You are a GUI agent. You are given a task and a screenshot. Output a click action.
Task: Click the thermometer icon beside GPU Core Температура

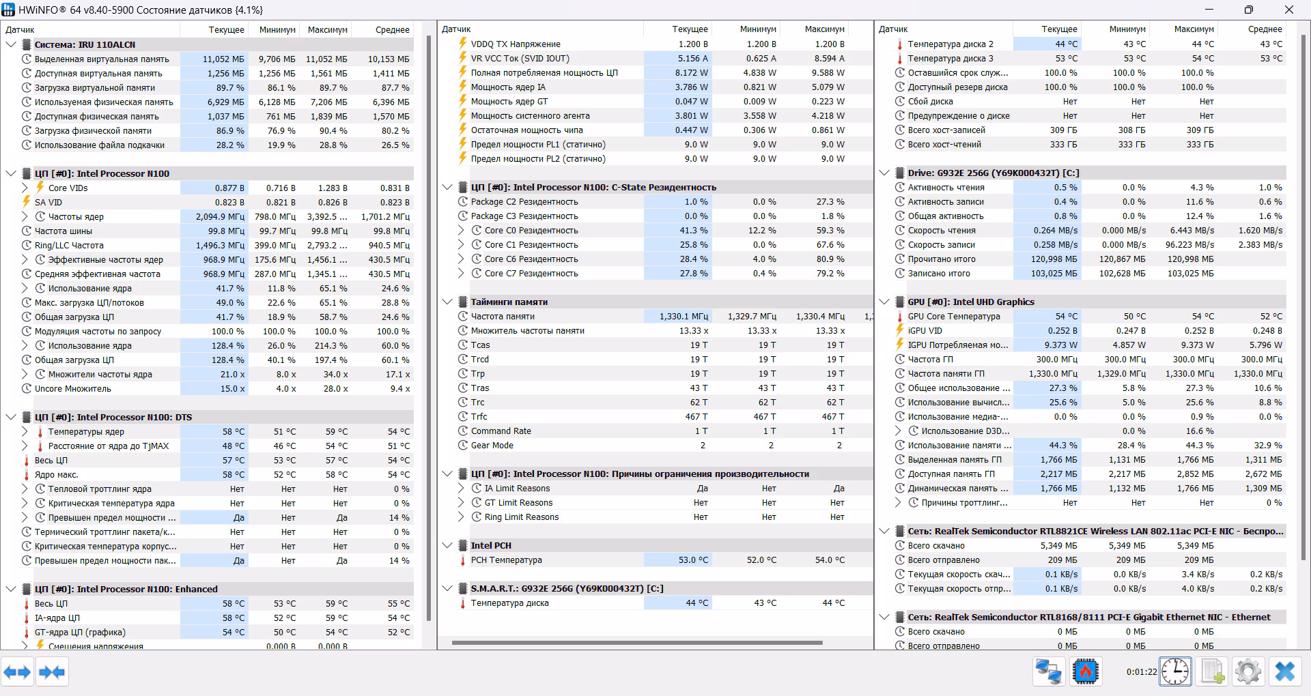(x=900, y=317)
